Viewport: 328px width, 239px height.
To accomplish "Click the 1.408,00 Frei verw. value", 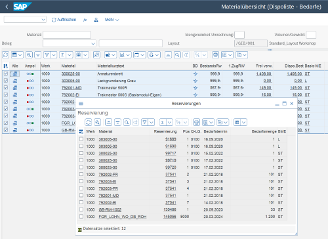I will [264, 74].
